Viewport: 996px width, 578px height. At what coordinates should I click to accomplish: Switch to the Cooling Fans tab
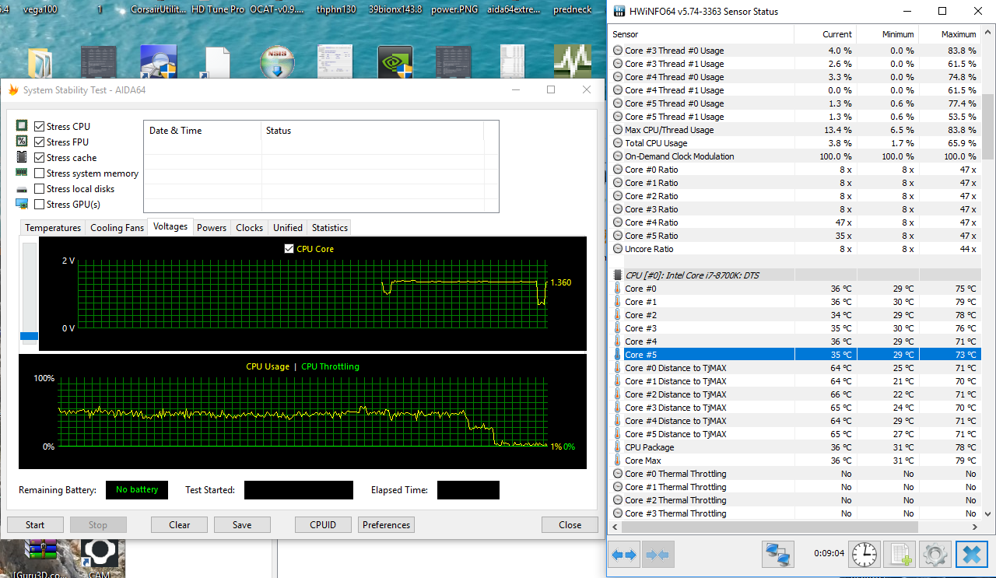[x=117, y=228]
